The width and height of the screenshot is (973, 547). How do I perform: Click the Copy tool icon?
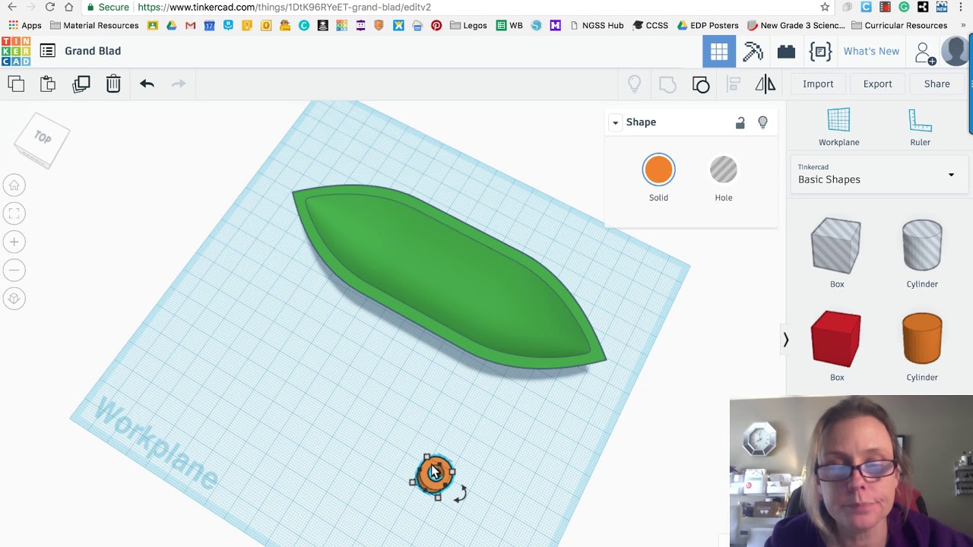16,84
